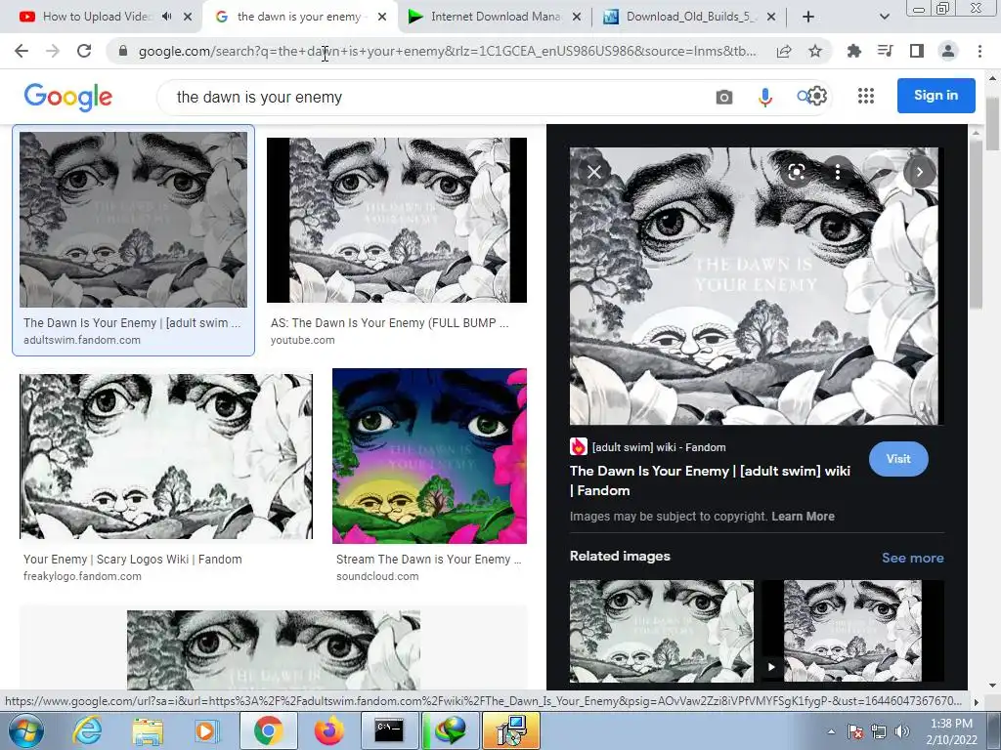Switch to How to Upload Video tab

(97, 17)
